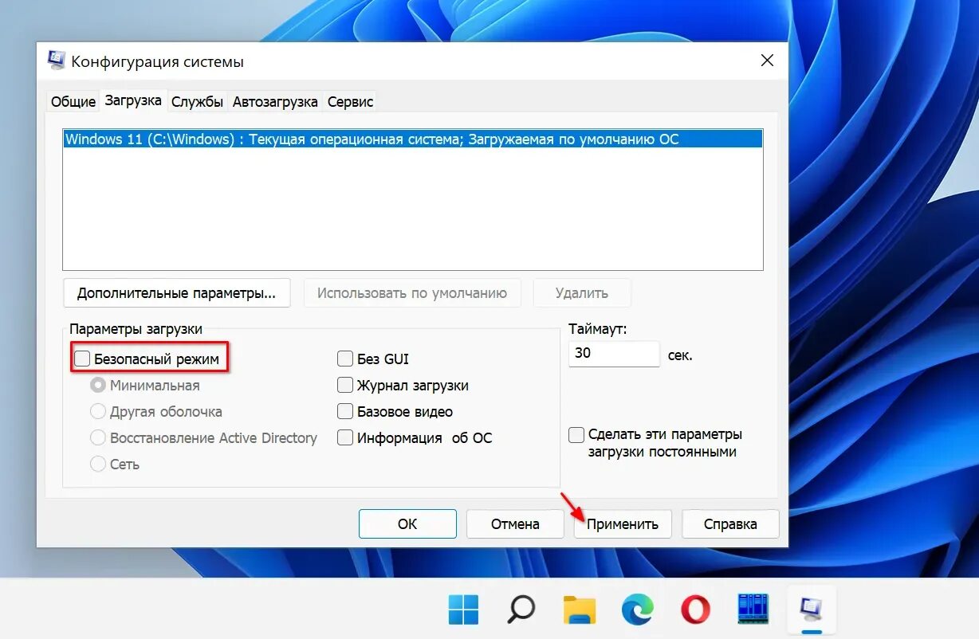Screen dimensions: 979x639
Task: Go to the Автозагрузка tab
Action: pos(275,102)
